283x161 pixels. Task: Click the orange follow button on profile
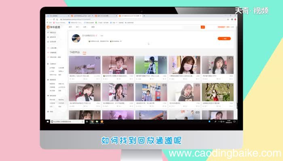[224, 39]
